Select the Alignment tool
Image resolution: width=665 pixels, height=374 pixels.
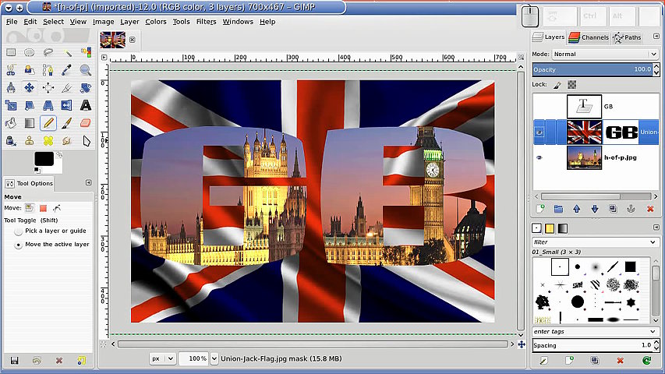click(x=48, y=88)
